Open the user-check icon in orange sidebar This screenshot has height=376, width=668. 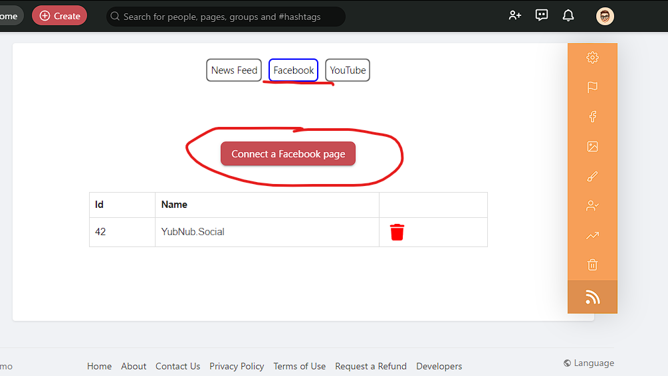[x=592, y=206]
